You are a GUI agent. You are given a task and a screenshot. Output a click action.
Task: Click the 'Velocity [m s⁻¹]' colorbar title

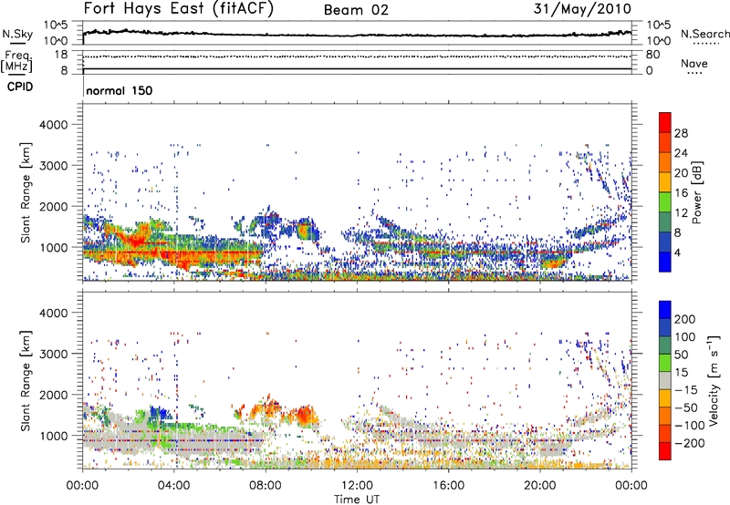coord(713,380)
